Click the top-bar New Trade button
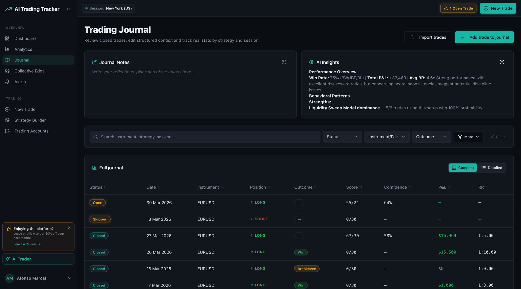The width and height of the screenshot is (521, 289). pyautogui.click(x=498, y=8)
